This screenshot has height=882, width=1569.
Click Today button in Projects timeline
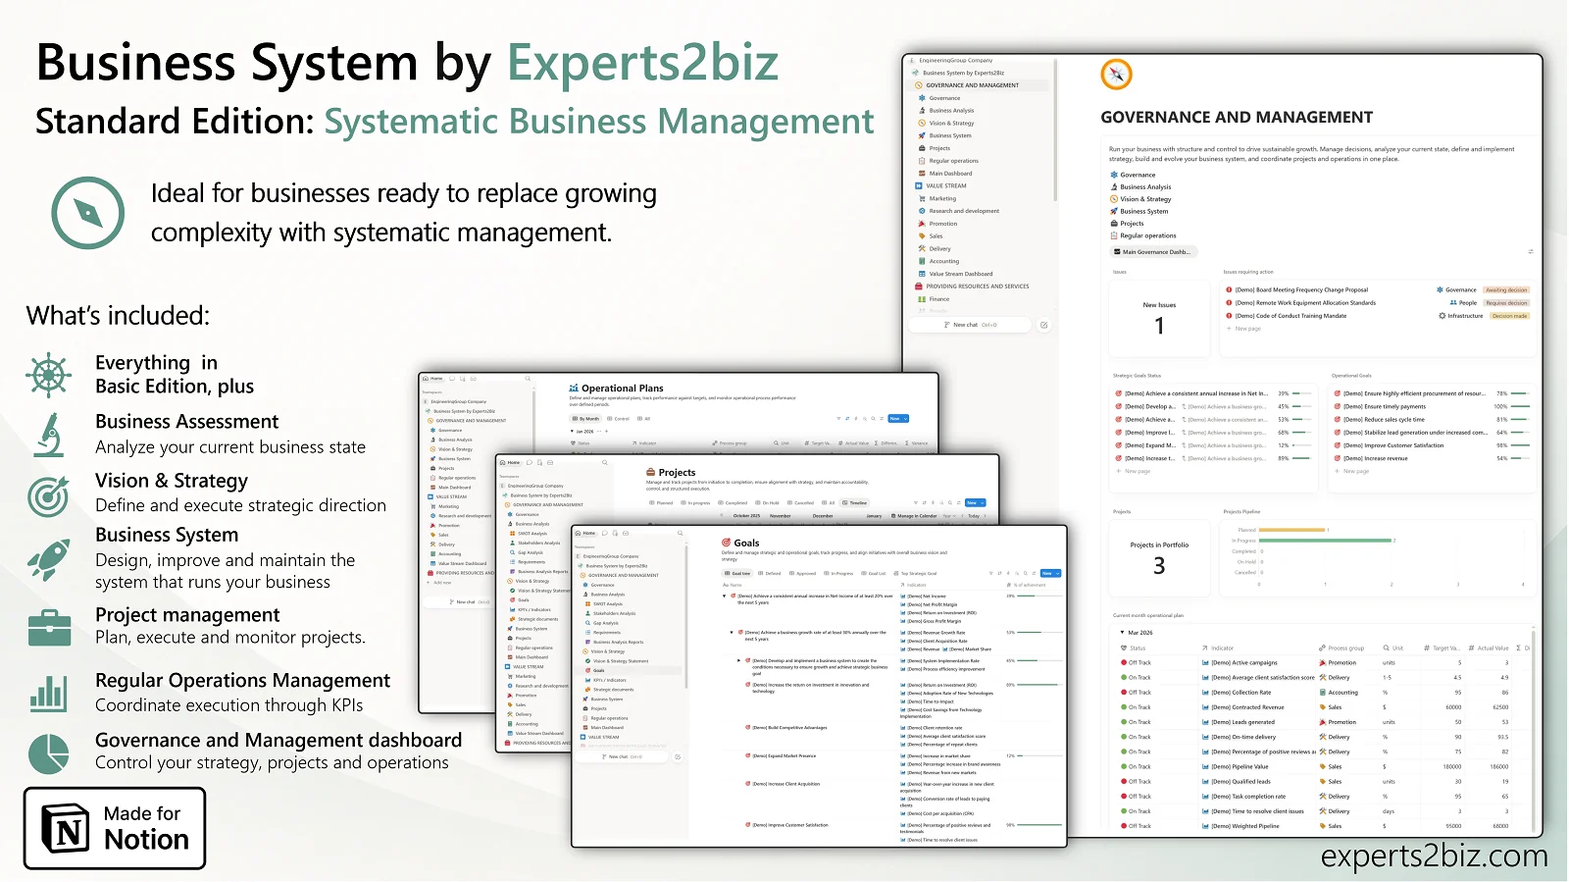click(974, 516)
